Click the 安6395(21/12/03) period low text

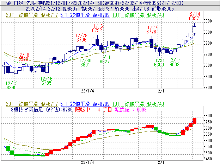click(164, 3)
